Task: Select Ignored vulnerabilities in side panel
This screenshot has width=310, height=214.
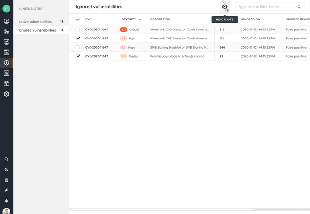Action: [x=37, y=30]
